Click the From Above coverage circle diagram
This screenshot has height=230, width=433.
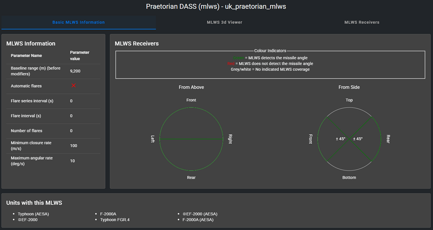(191, 139)
